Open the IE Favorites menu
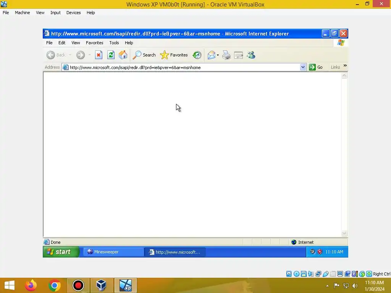The width and height of the screenshot is (391, 293). click(95, 43)
